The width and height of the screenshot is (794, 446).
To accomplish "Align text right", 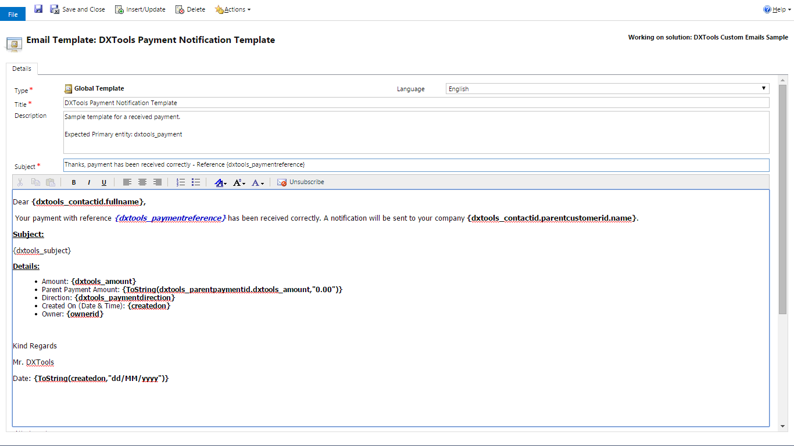I will 158,182.
